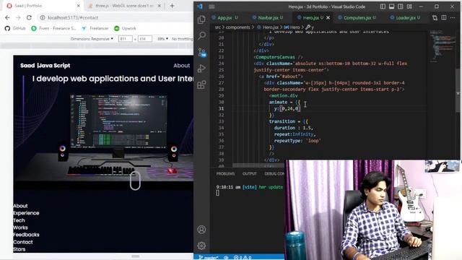The height and width of the screenshot is (260, 462).
Task: Go forward in the browser
Action: 18,17
